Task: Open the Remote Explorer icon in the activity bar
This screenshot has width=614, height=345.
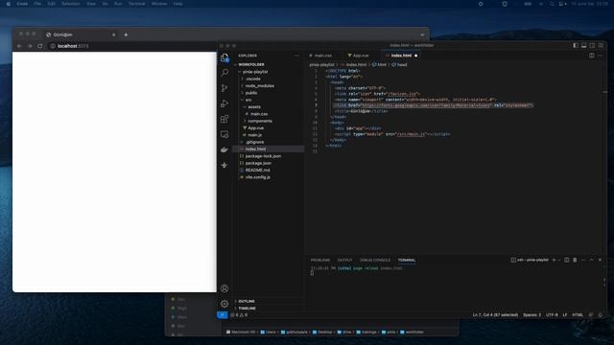Action: click(224, 134)
